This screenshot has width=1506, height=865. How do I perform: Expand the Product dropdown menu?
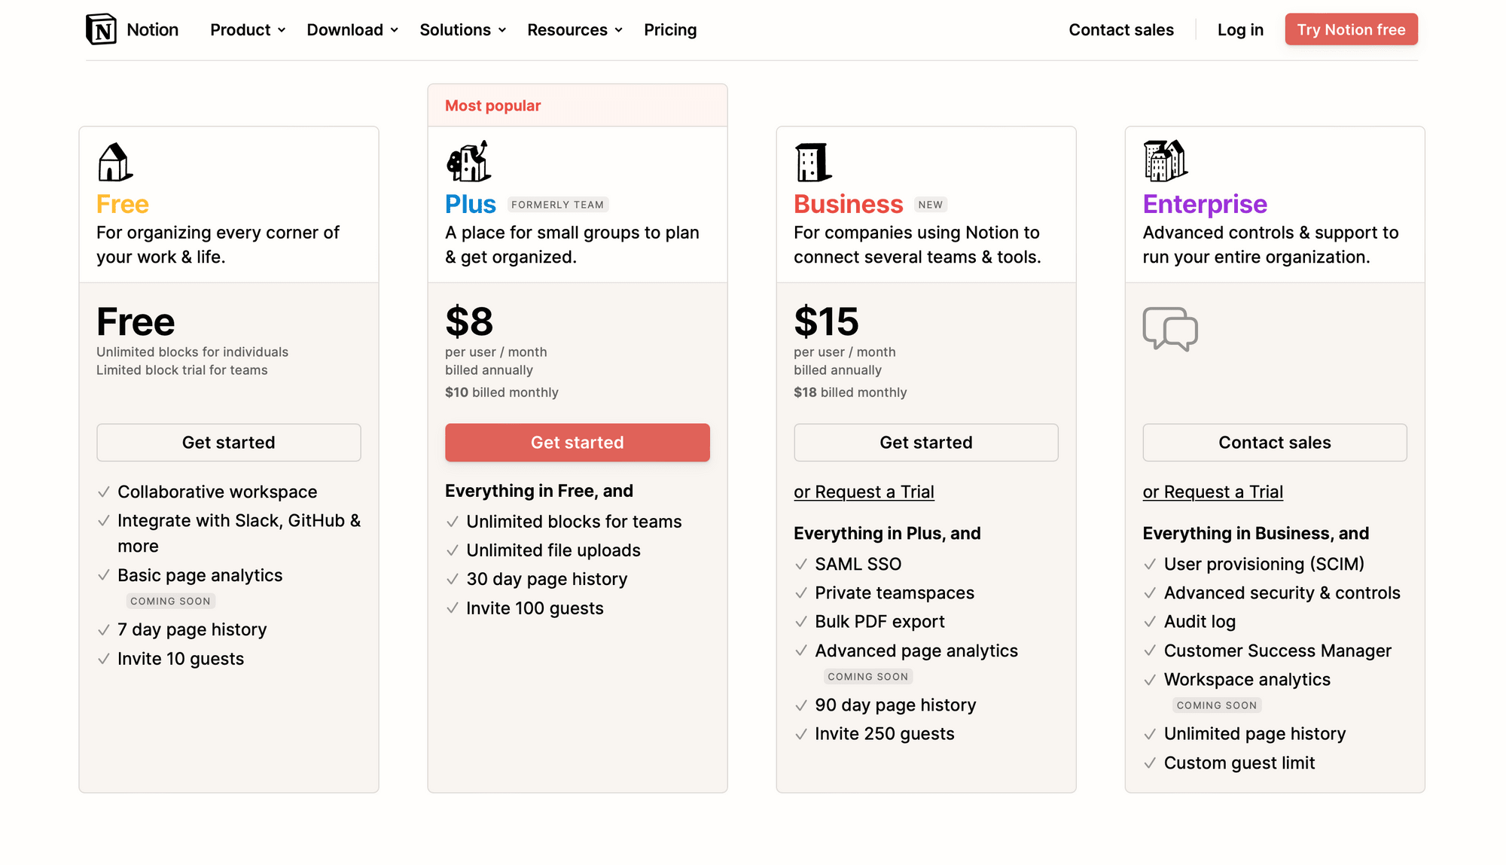coord(248,30)
